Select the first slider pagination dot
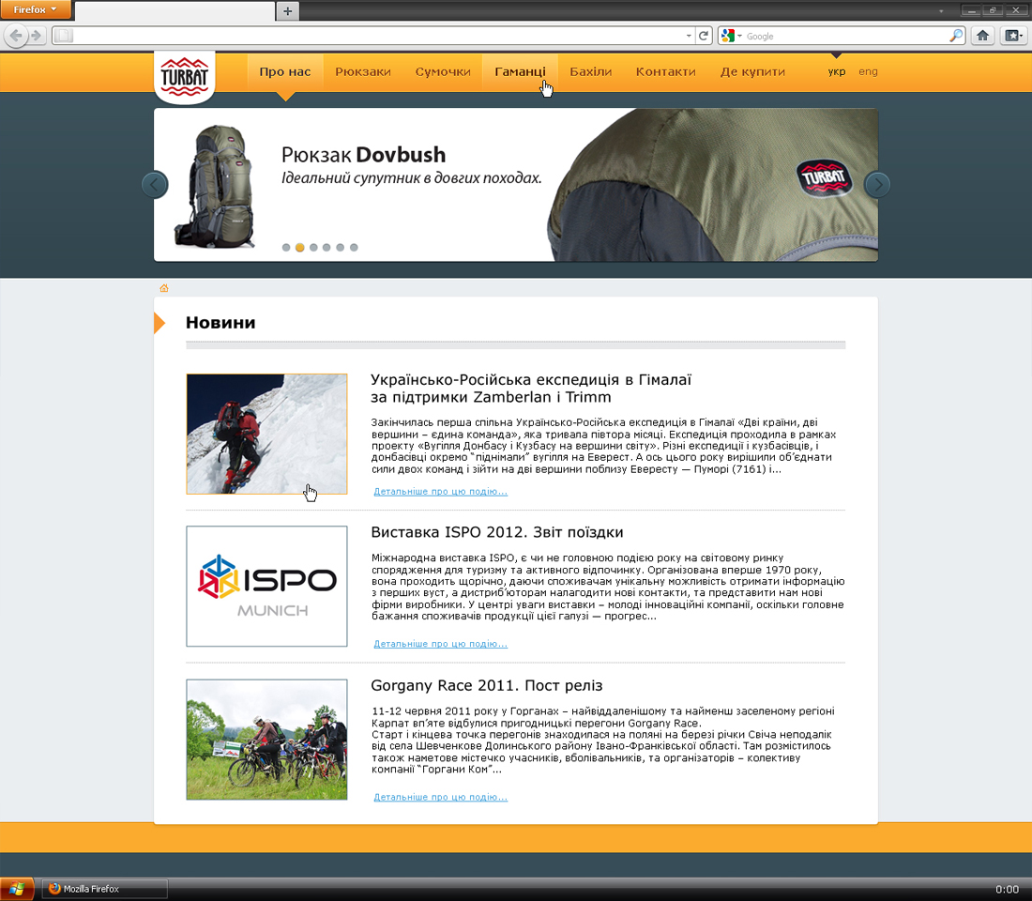1032x901 pixels. [x=285, y=248]
